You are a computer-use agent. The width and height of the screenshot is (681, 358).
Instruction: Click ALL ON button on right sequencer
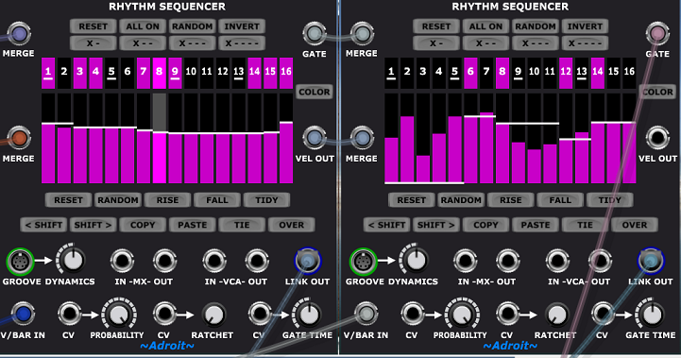pyautogui.click(x=485, y=26)
